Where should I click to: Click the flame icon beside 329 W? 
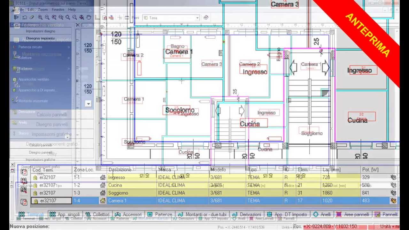coord(393,177)
